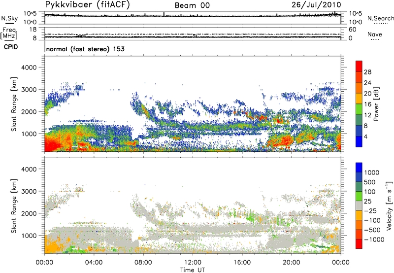The image size is (394, 273).
Task: Click the 'Power [dB]' colorbar title
Action: point(376,104)
